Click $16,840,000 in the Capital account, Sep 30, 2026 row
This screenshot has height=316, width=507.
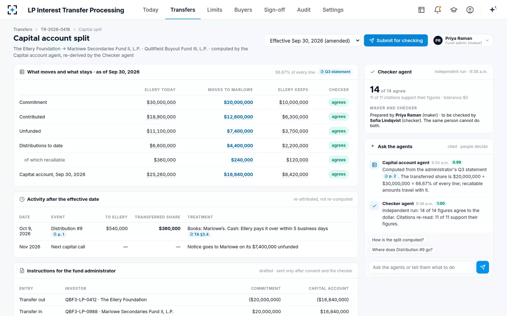[x=238, y=175]
